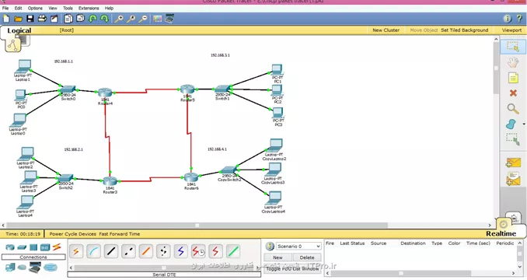Expand the Draw shape tool options arrow
527x280 pixels.
click(524, 124)
